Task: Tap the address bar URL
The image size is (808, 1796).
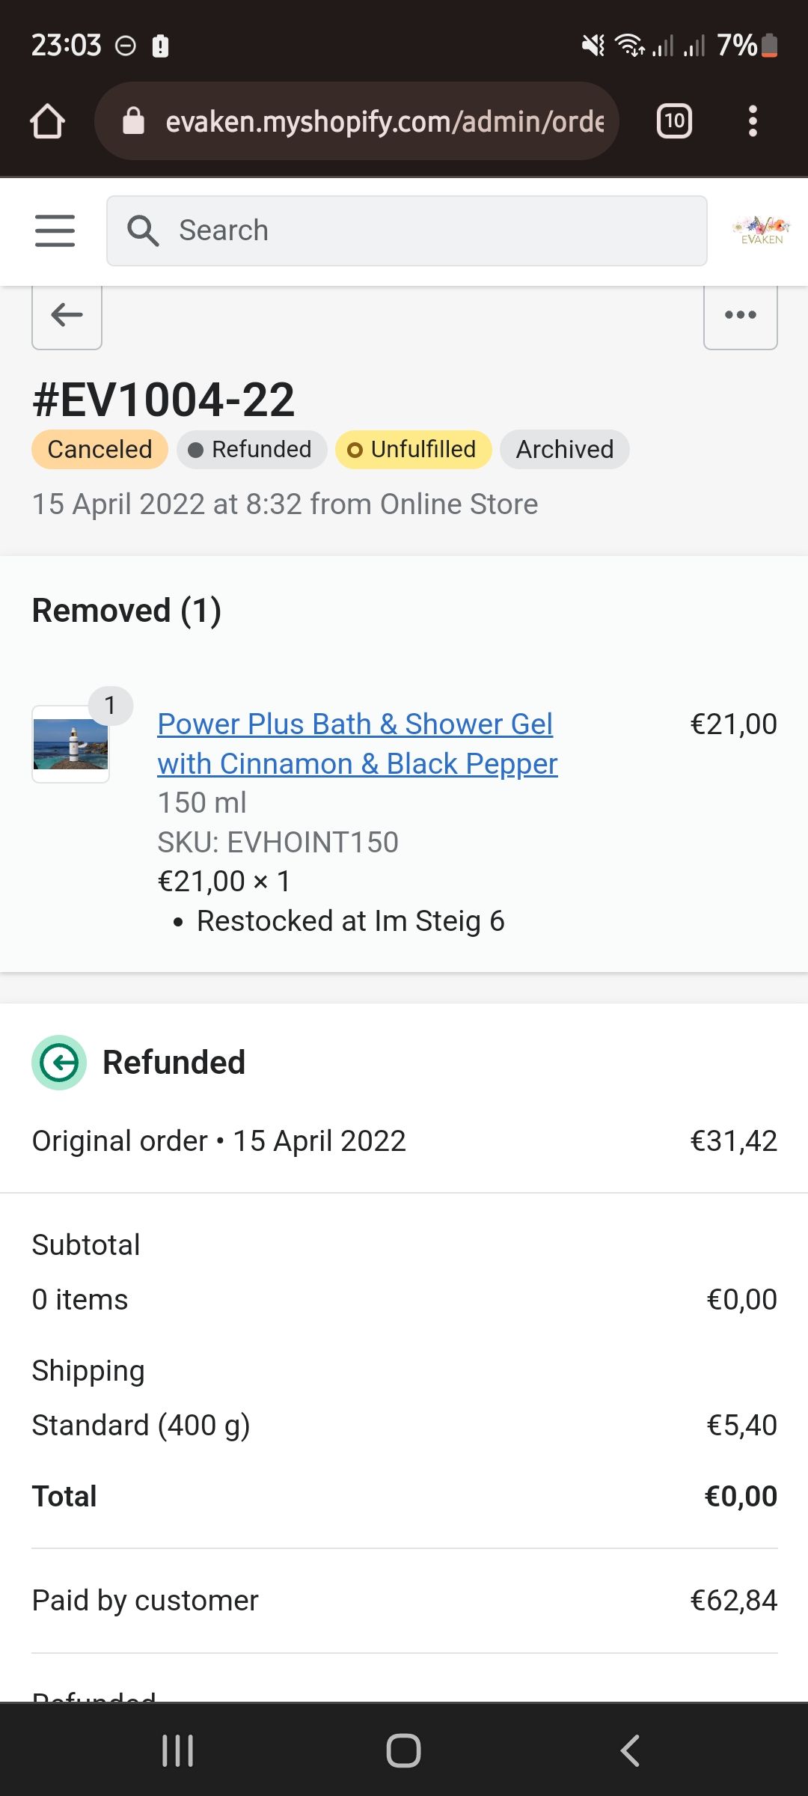Action: [384, 121]
